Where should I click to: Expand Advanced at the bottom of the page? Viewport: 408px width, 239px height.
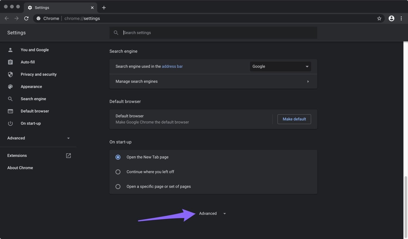(212, 213)
